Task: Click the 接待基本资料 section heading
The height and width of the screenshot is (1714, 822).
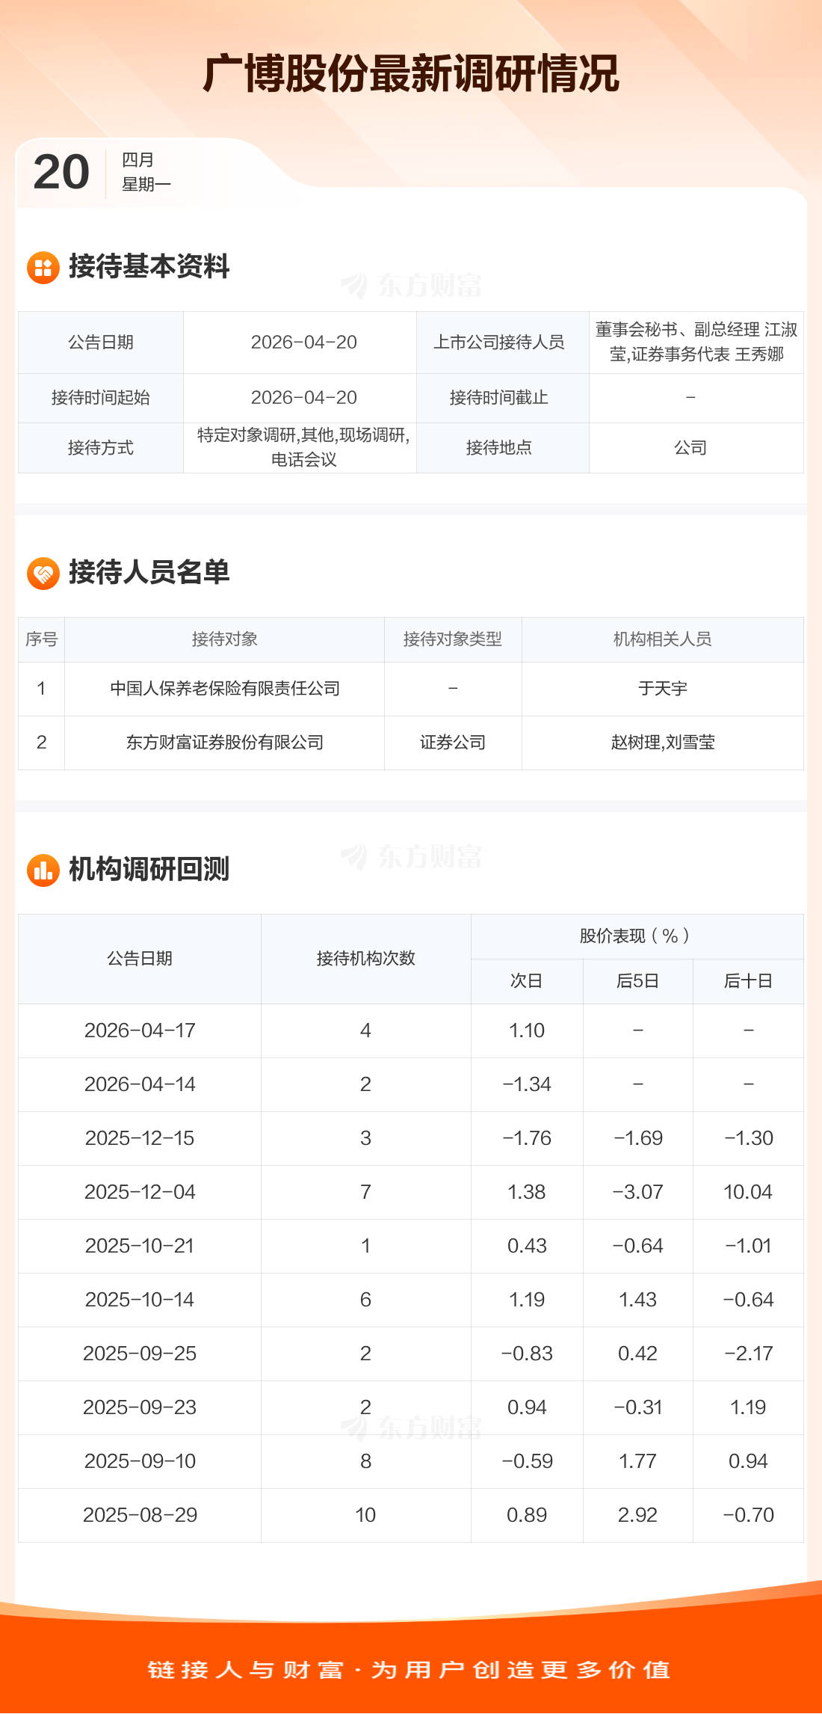Action: (x=149, y=267)
